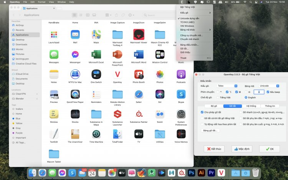The image size is (288, 180).
Task: Open the Mission Control app icon
Action: 160,54
